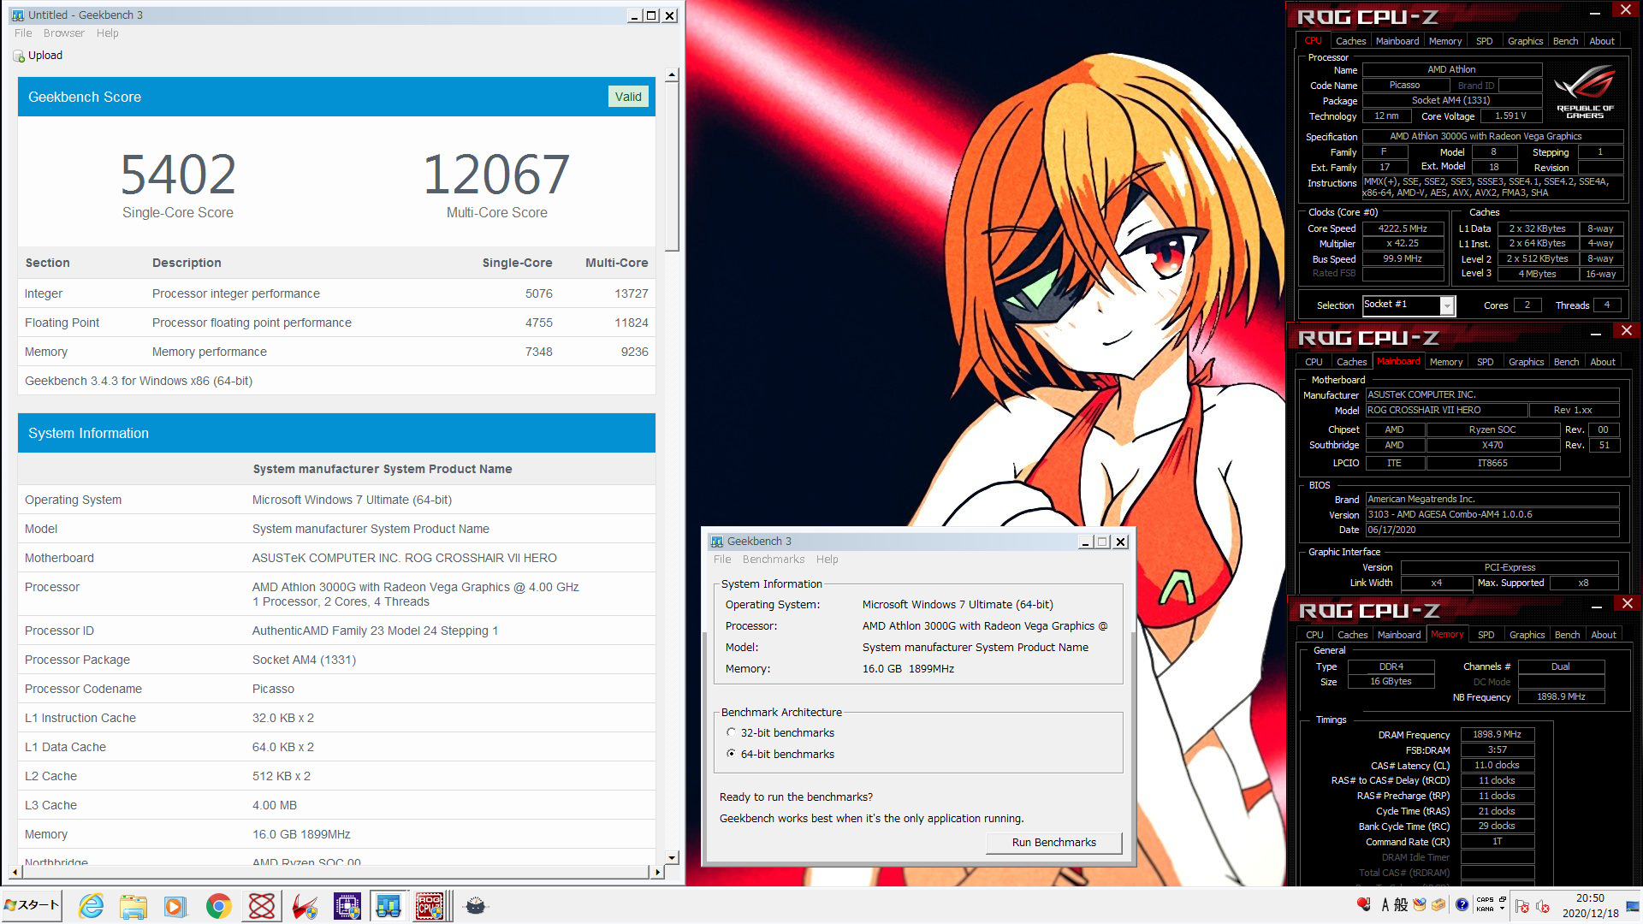1643x924 pixels.
Task: Click the DRAM Frequency value 1898.9 MHz
Action: coord(1498,735)
